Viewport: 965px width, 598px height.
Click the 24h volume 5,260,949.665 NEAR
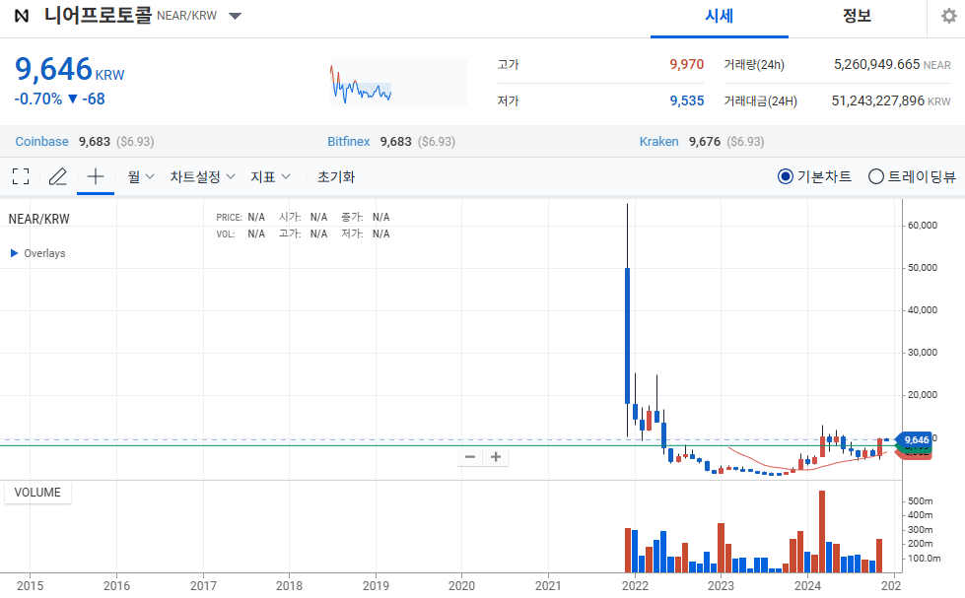point(892,65)
